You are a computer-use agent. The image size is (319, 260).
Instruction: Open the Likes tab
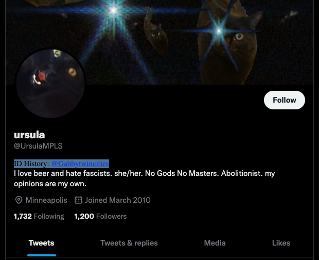(x=281, y=243)
